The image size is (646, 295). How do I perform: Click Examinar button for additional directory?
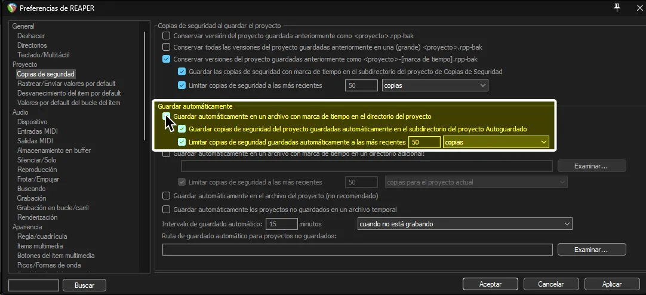(592, 166)
